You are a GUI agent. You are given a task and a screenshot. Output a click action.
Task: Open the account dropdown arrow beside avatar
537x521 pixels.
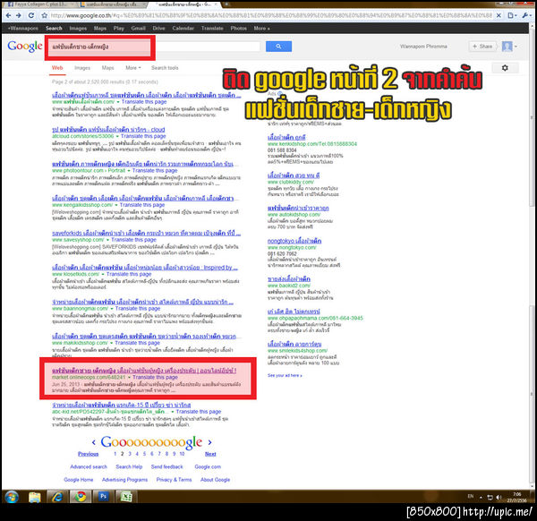click(x=516, y=47)
